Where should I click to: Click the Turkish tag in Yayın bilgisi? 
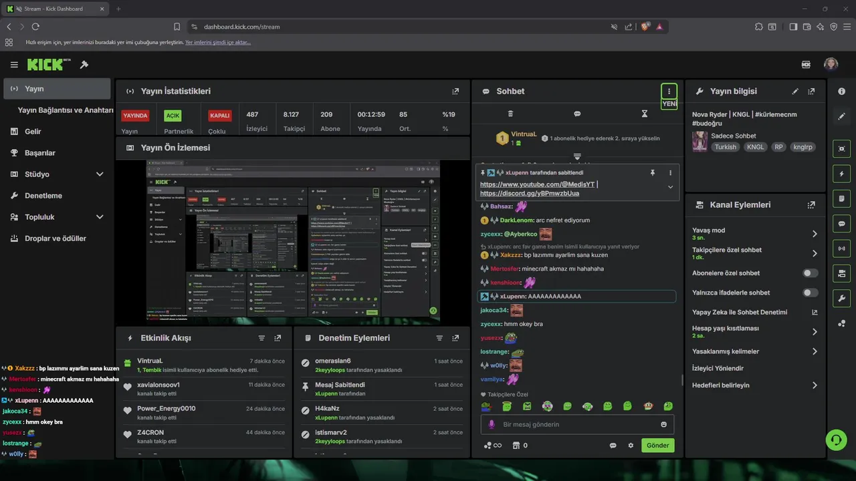(725, 147)
